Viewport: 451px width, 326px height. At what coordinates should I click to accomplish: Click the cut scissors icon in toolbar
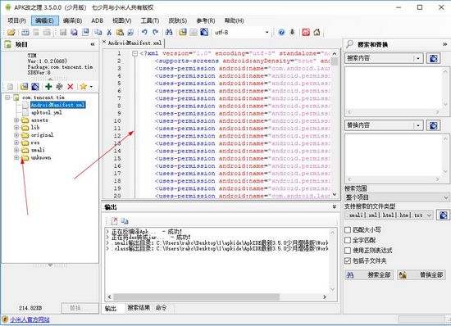[x=109, y=32]
